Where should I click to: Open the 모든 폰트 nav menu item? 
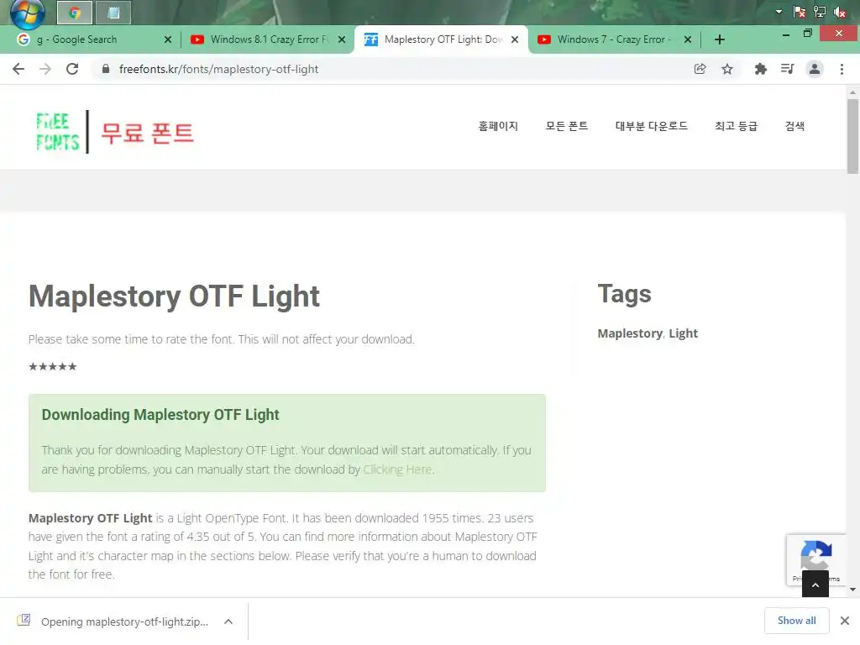(x=567, y=126)
